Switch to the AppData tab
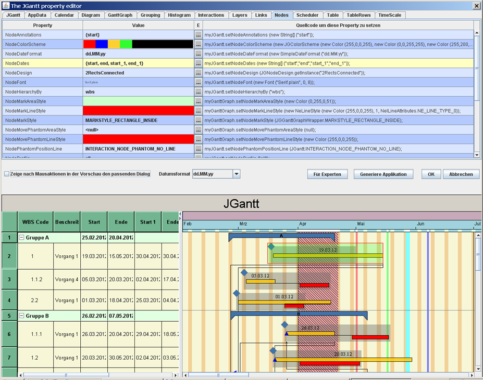Screen dimensions: 483x380 pyautogui.click(x=37, y=15)
